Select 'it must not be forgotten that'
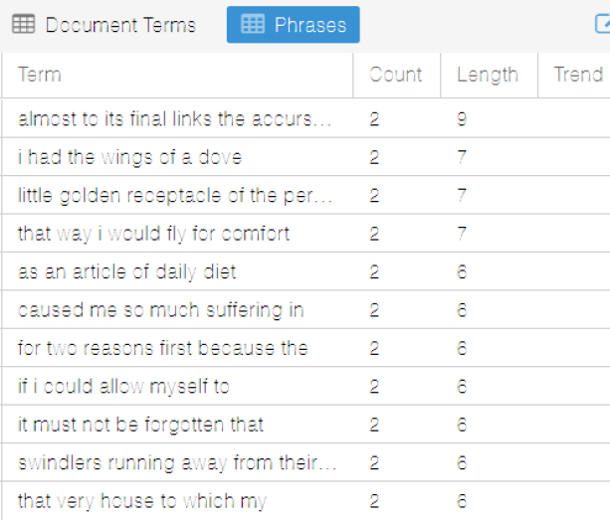 click(140, 425)
